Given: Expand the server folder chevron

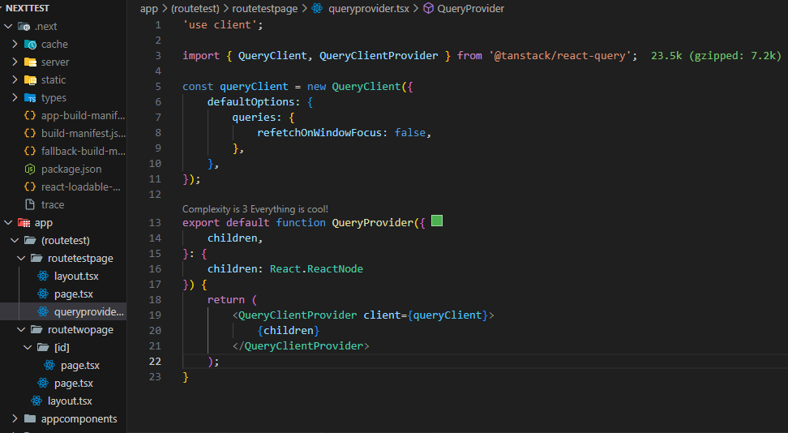Looking at the screenshot, I should pos(15,62).
